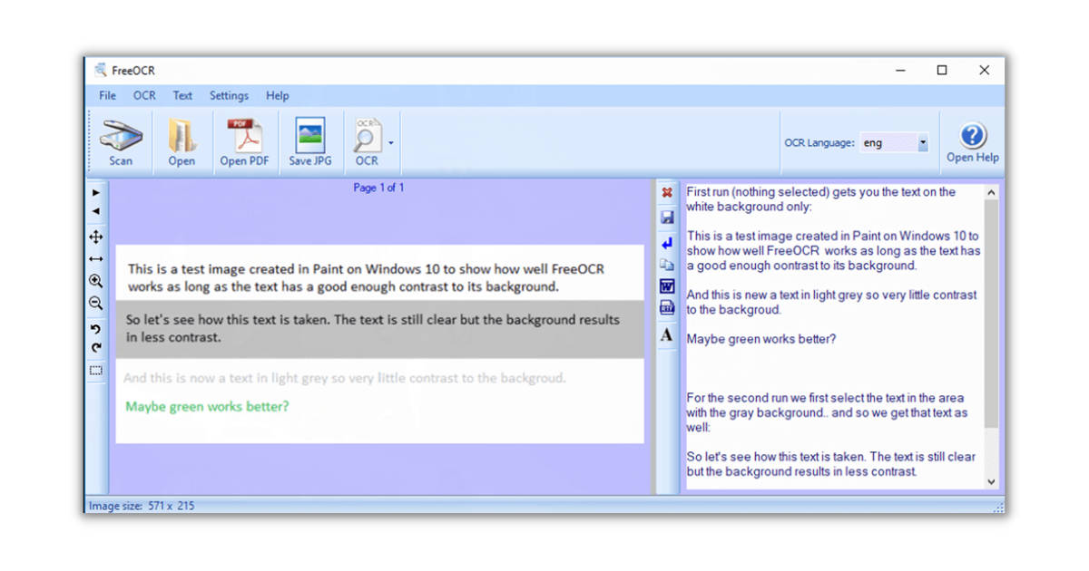Expand the OCR Language dropdown

pyautogui.click(x=923, y=143)
